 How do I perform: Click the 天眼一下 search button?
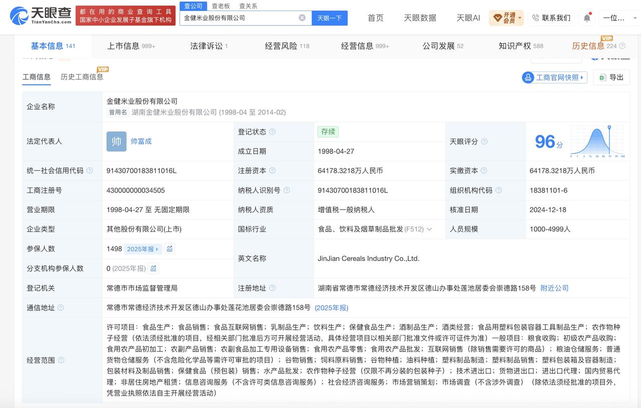(330, 18)
